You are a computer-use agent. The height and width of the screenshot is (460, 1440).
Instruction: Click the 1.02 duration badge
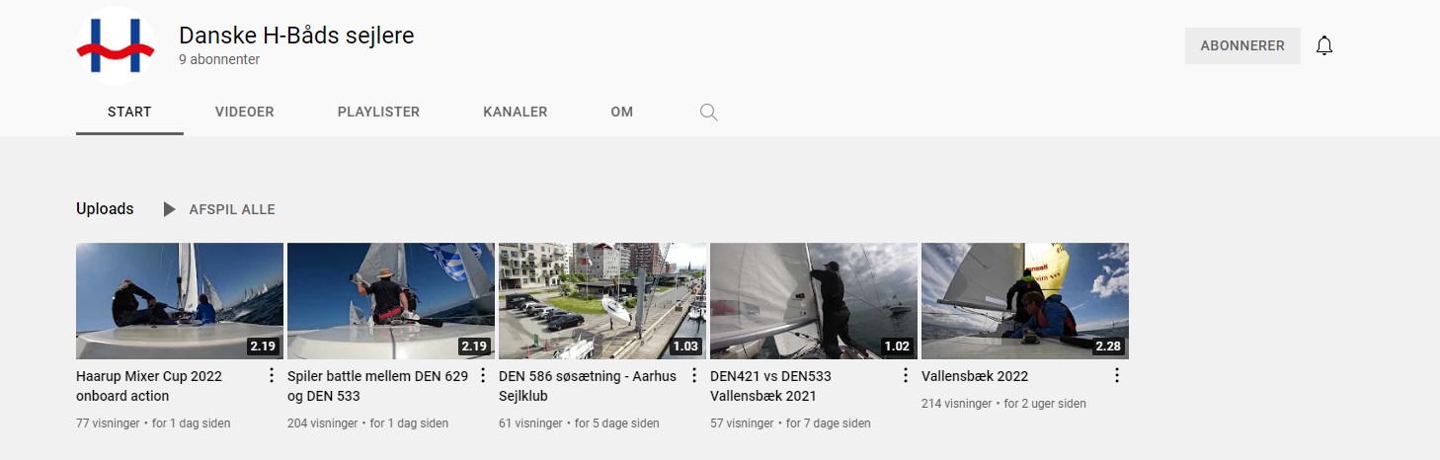coord(897,346)
